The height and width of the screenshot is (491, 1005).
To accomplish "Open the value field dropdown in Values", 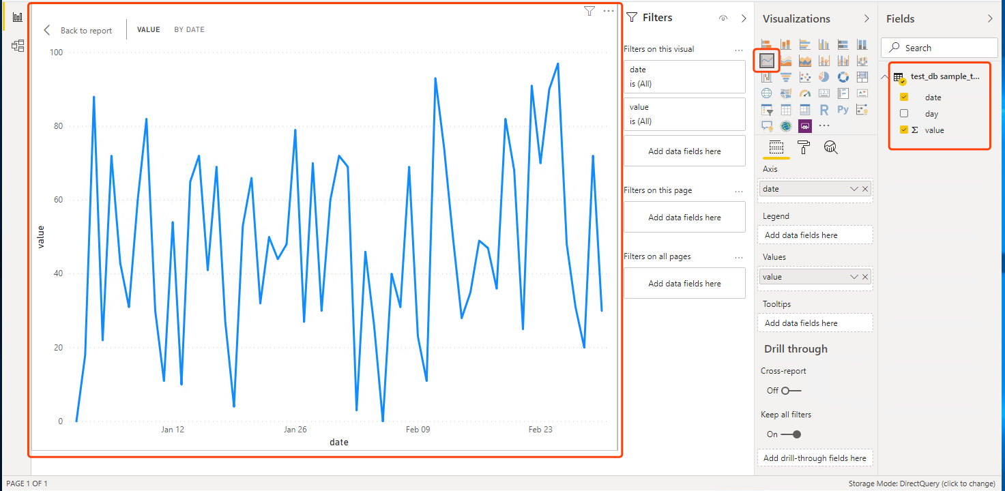I will pyautogui.click(x=854, y=277).
